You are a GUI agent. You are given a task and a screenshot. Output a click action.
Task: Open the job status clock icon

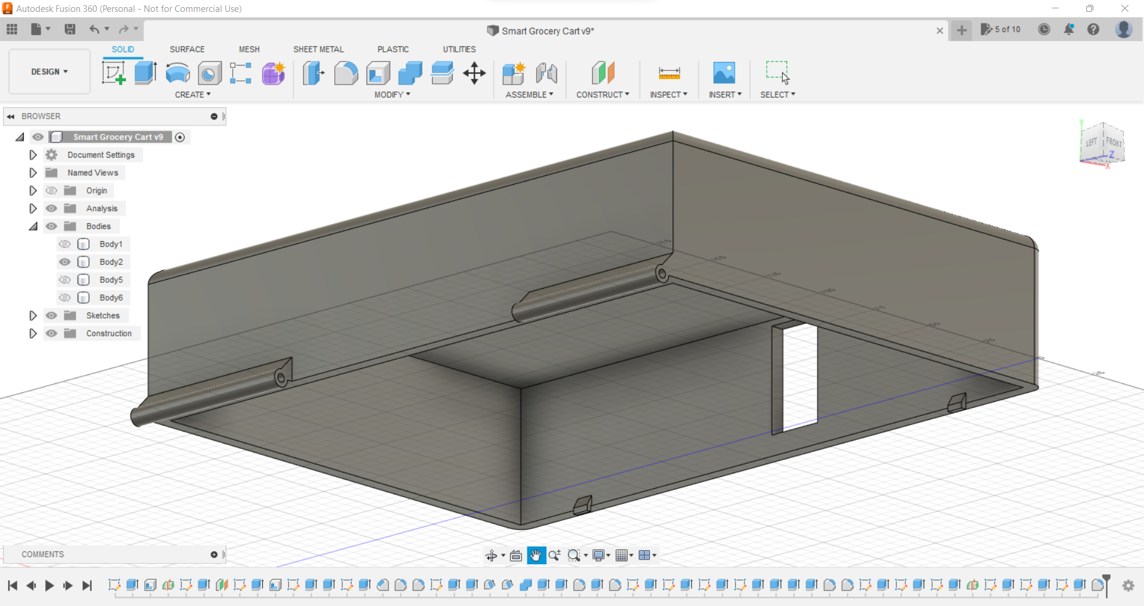point(1044,29)
